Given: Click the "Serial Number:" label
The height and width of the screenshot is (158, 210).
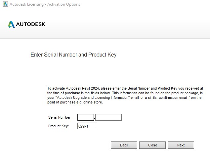Looking at the screenshot, I should [x=60, y=117].
